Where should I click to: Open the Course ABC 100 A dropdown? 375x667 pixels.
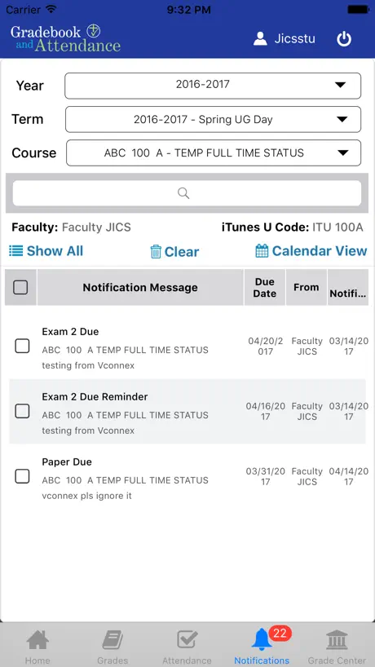click(x=214, y=153)
